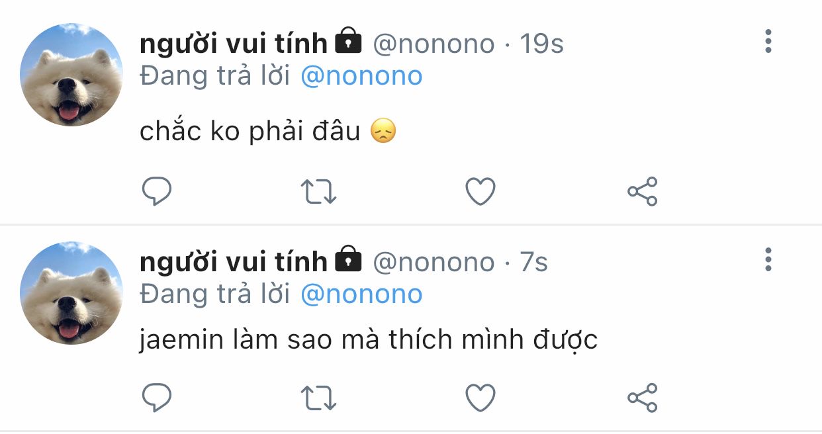Open 'người vui tính' profile from first tweet
The height and width of the screenshot is (434, 822).
coord(234,44)
